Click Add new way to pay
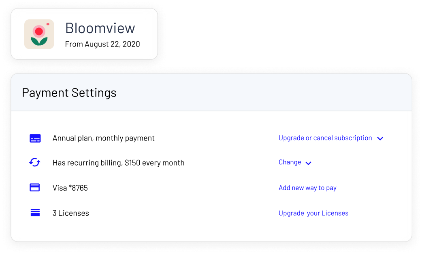Screen dimensions: 422x254 (x=308, y=188)
